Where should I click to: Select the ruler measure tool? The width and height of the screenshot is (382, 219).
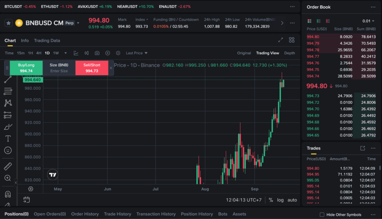(8, 166)
